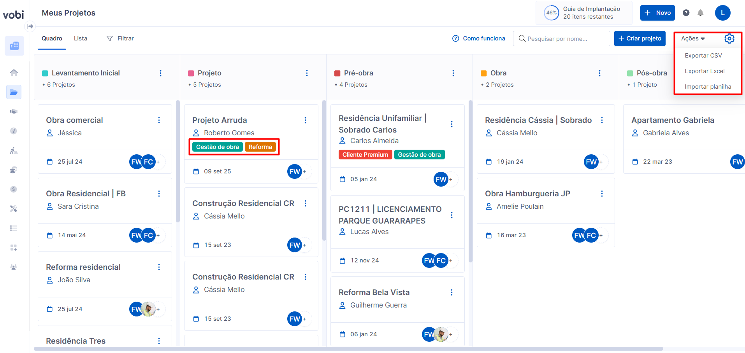Expand the Ações dropdown
The image size is (745, 353).
(x=693, y=38)
